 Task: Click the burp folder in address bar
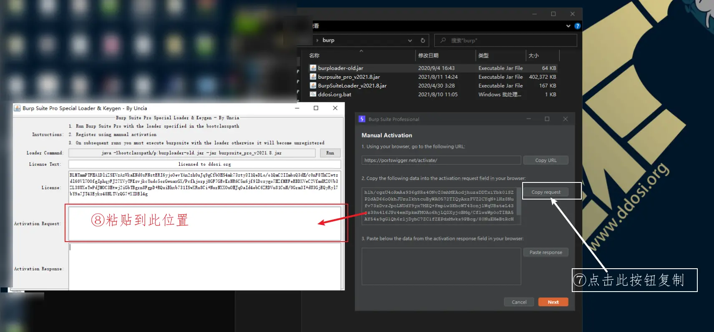(328, 40)
